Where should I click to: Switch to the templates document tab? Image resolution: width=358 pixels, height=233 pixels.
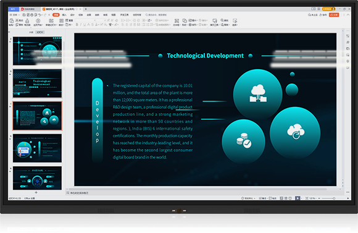click(30, 9)
